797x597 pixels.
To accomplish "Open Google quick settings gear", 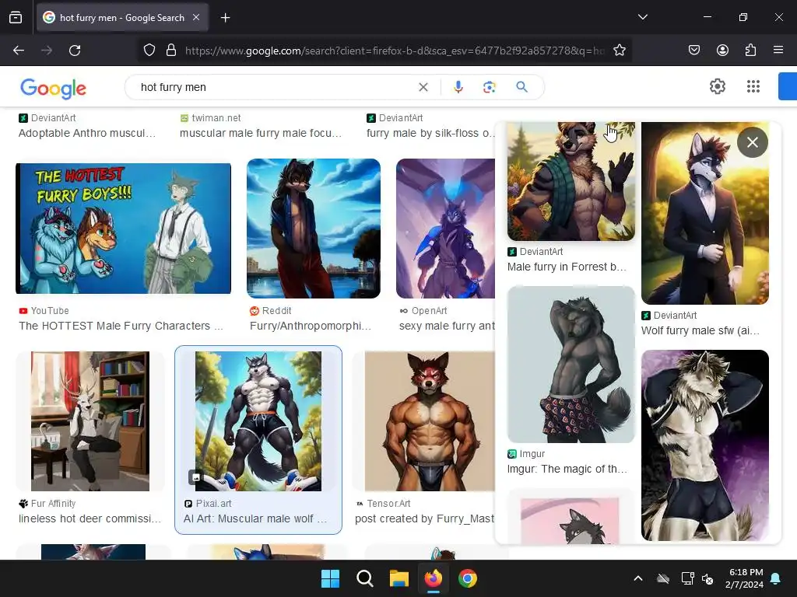I will click(x=717, y=86).
